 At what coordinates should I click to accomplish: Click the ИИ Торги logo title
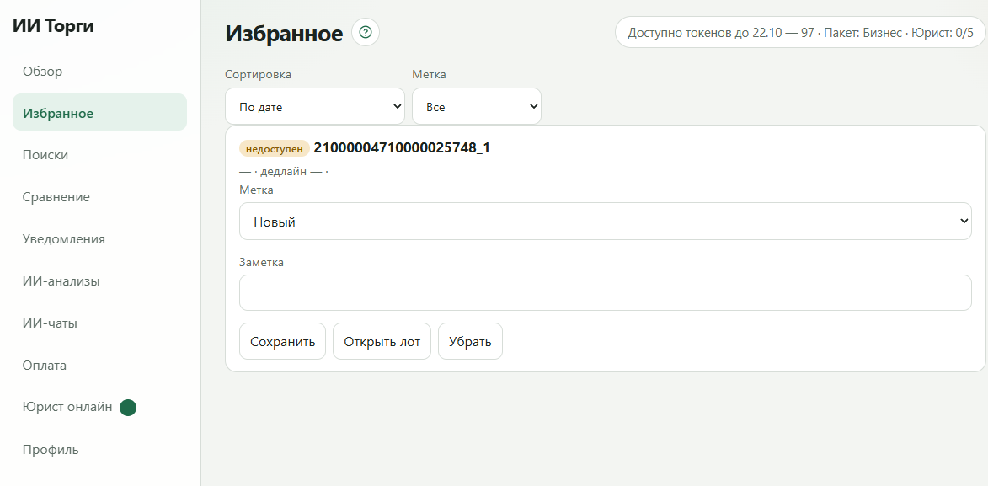[x=53, y=26]
